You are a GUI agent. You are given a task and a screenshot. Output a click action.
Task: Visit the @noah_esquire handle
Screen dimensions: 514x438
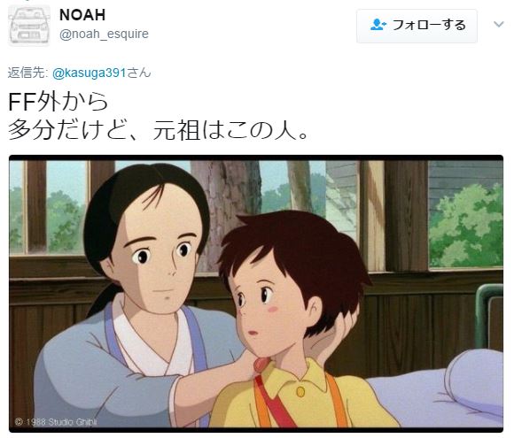(x=104, y=34)
